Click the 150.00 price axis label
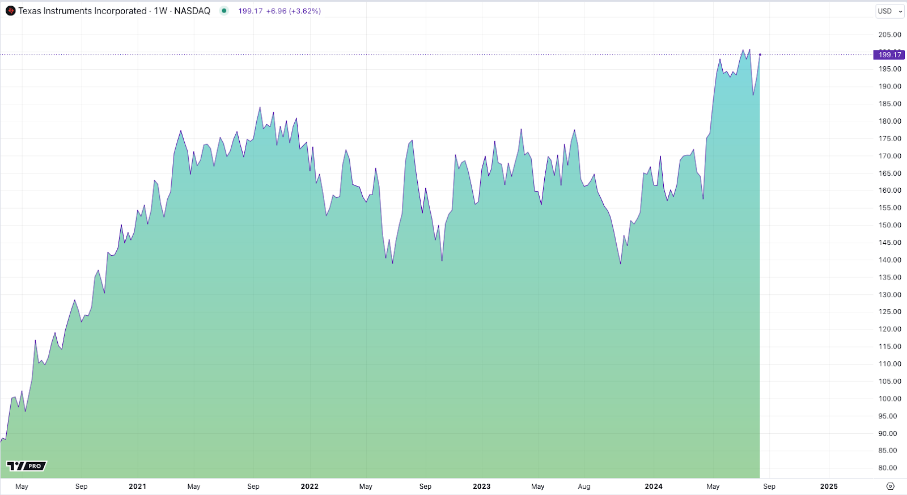 [889, 225]
